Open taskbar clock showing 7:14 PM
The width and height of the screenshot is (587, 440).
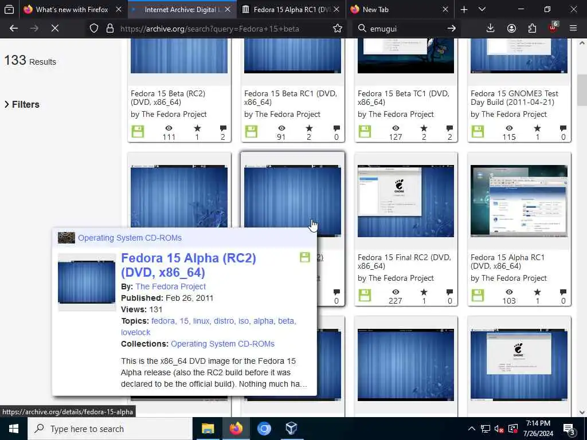538,429
